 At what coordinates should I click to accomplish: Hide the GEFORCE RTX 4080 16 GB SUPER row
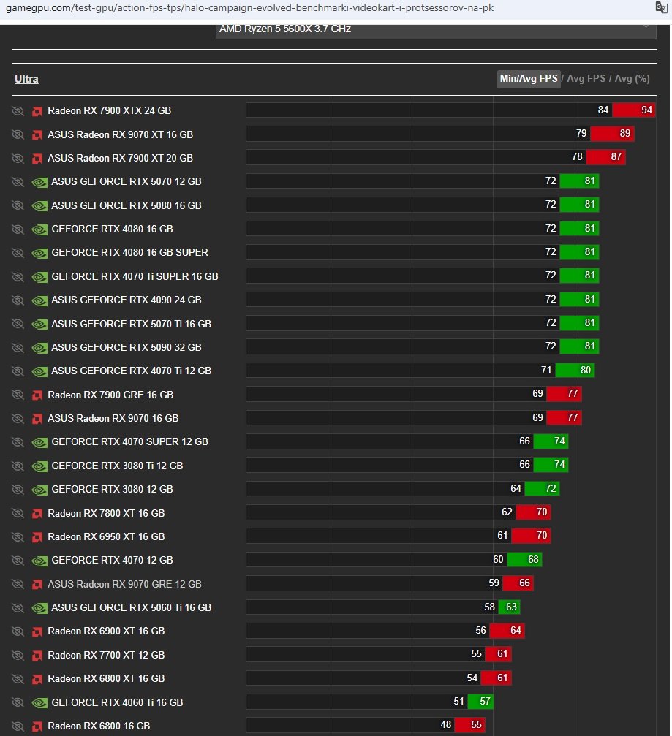tap(18, 253)
